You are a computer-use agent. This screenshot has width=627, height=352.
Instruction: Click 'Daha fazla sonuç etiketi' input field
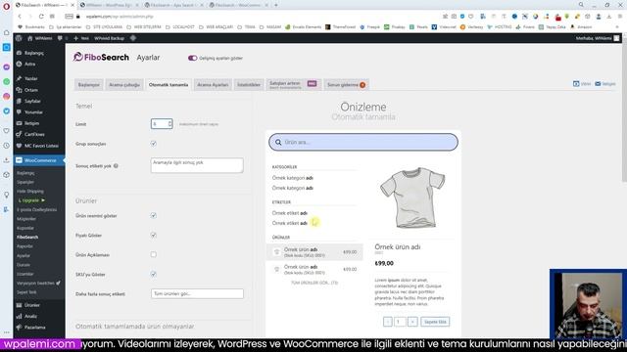[x=197, y=293]
